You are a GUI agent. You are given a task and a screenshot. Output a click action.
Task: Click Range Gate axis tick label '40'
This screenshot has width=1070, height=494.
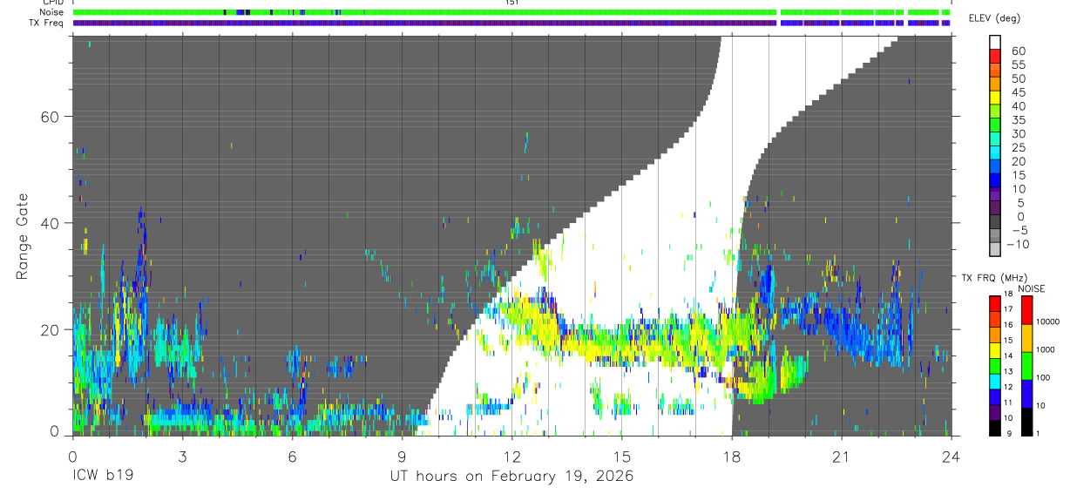pos(50,223)
